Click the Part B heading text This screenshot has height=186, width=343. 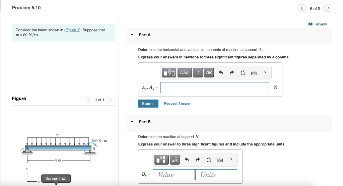point(145,122)
